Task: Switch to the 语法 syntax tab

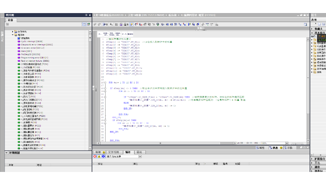Action: click(140, 152)
